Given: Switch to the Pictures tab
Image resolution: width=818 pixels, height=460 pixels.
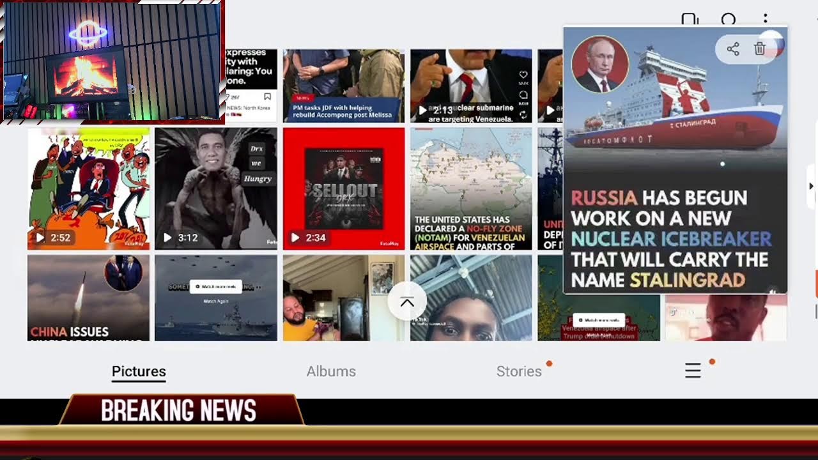Looking at the screenshot, I should (139, 371).
